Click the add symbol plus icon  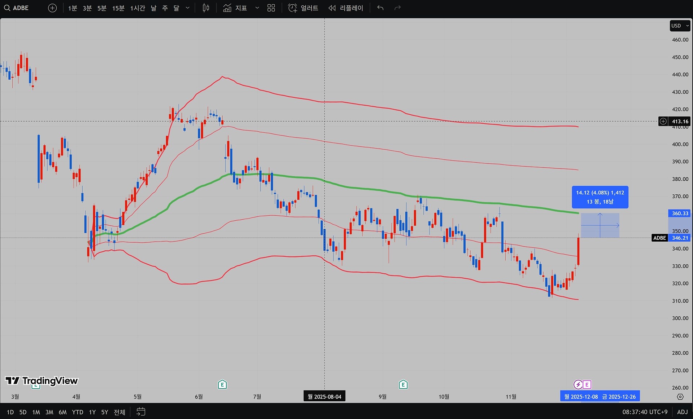tap(52, 8)
